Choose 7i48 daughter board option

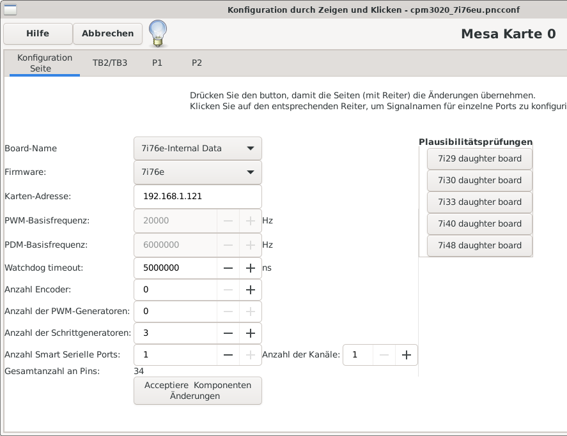coord(479,245)
